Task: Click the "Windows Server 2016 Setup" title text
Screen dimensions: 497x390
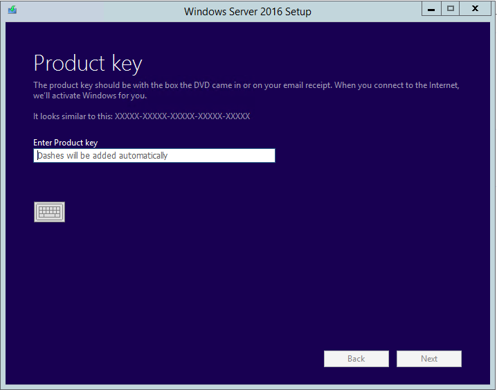Action: (248, 12)
